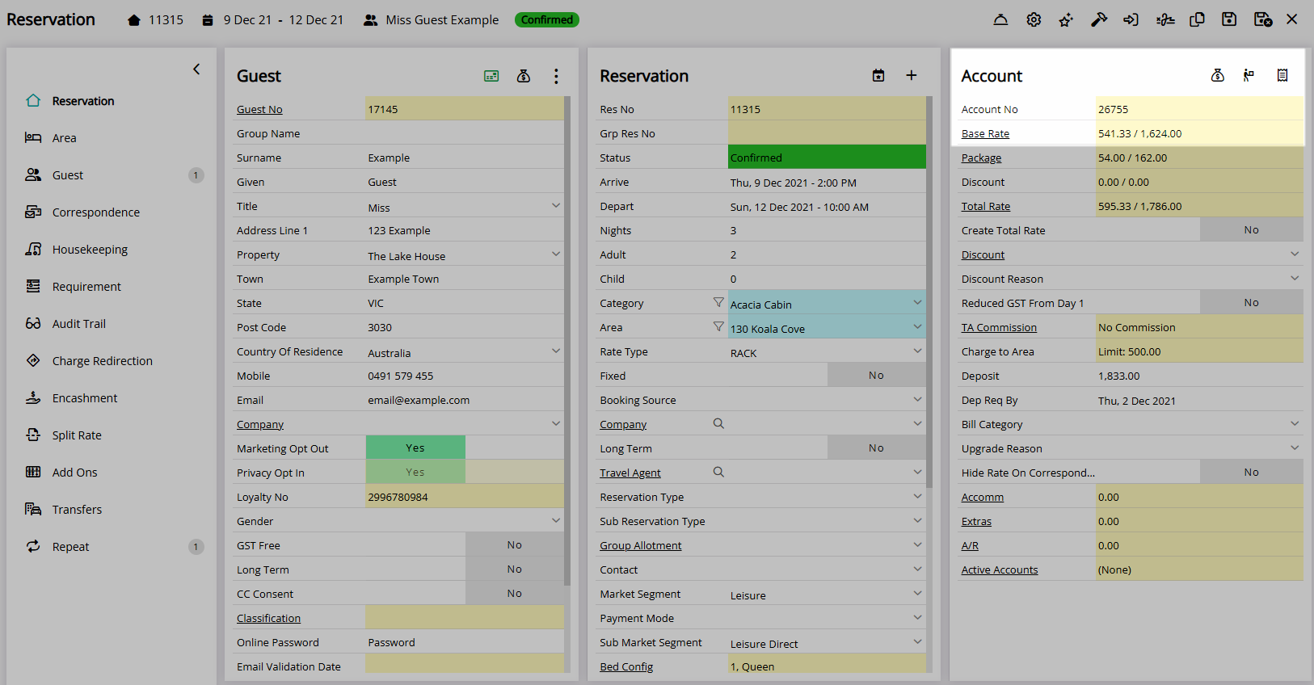Image resolution: width=1314 pixels, height=685 pixels.
Task: Click the Mobile field showing 0491 579 455
Action: (x=465, y=376)
